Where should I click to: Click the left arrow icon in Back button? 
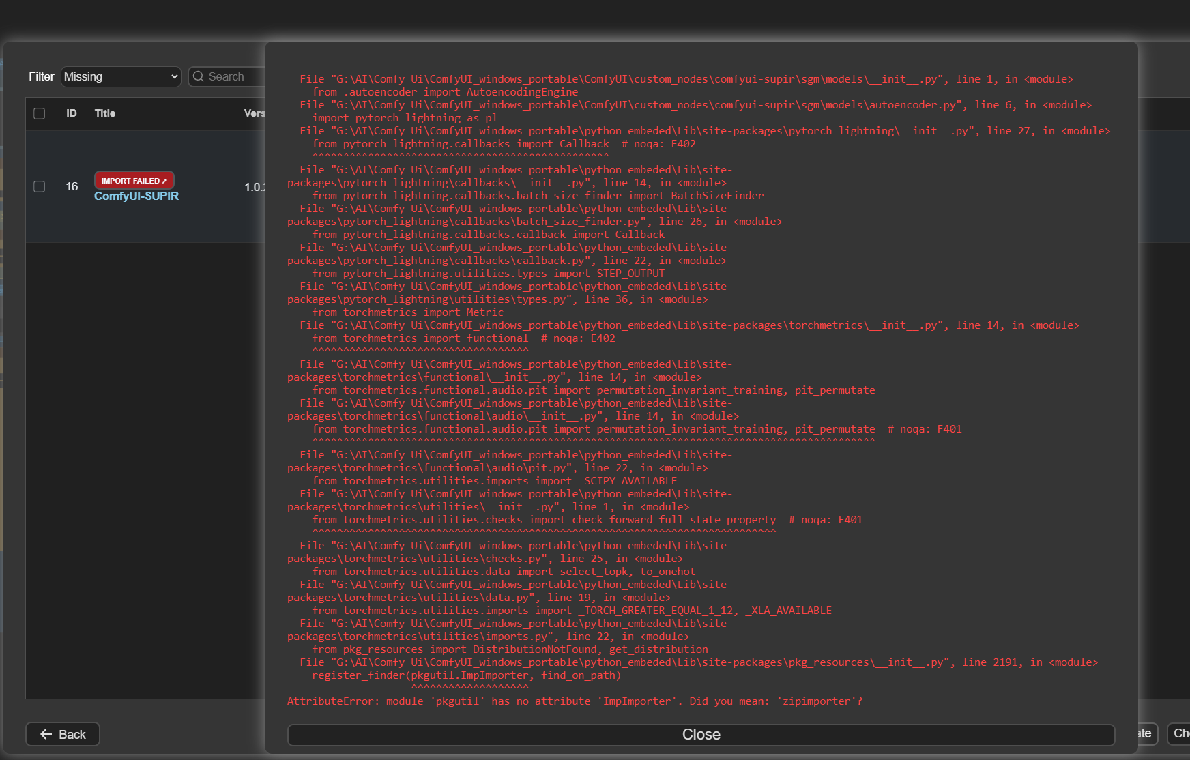pyautogui.click(x=46, y=734)
